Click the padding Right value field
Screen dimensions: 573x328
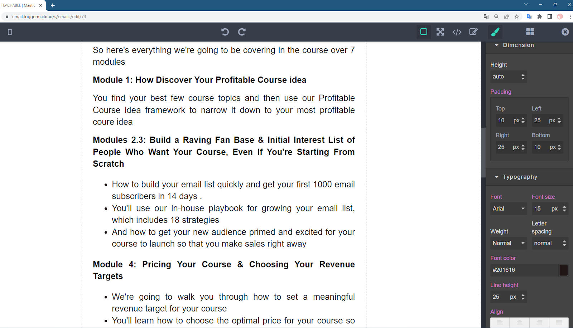503,147
